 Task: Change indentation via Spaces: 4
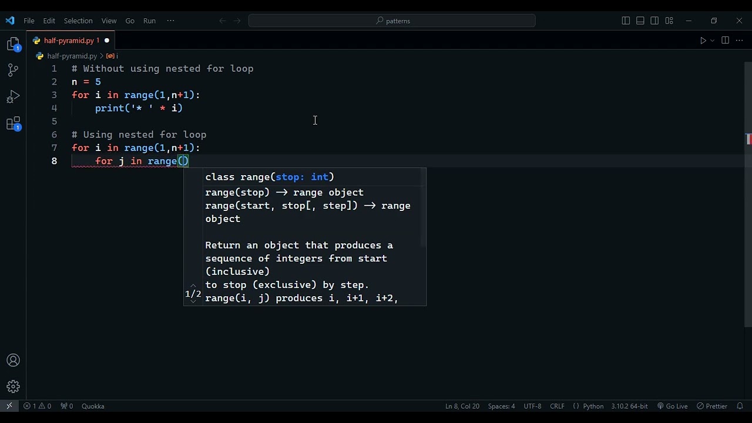pyautogui.click(x=501, y=406)
